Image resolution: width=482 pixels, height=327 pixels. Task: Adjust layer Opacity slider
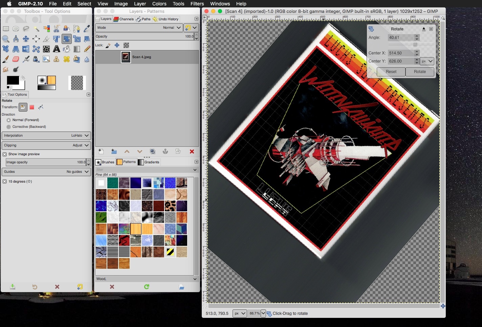145,37
